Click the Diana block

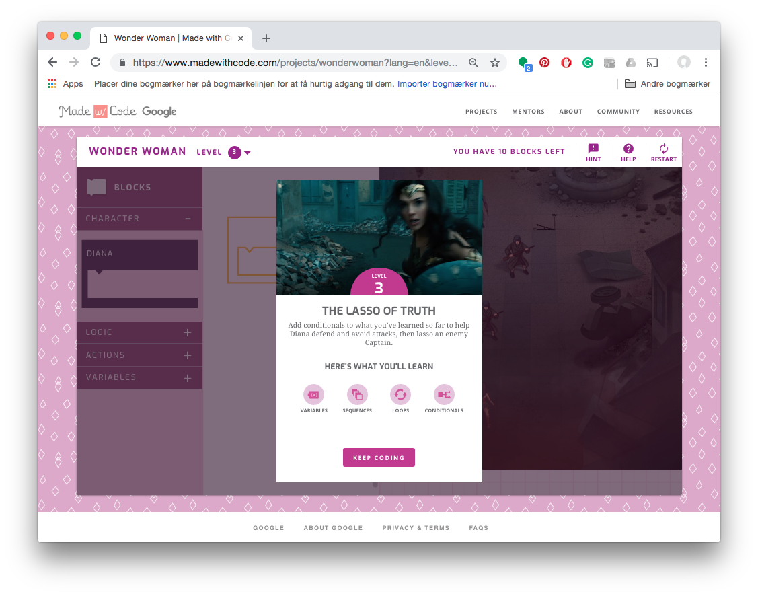(140, 274)
